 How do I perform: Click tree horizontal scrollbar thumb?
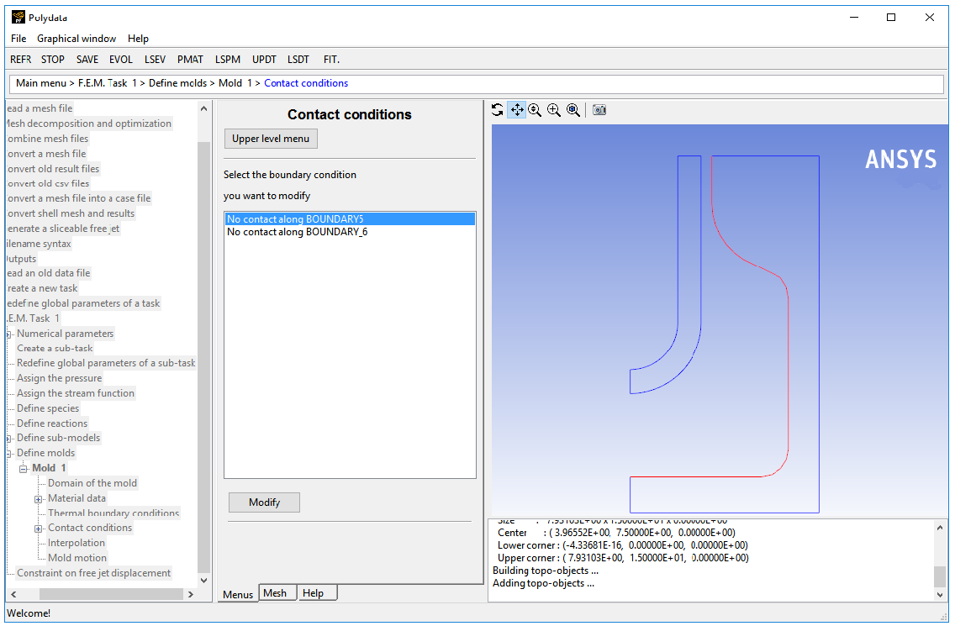[111, 594]
